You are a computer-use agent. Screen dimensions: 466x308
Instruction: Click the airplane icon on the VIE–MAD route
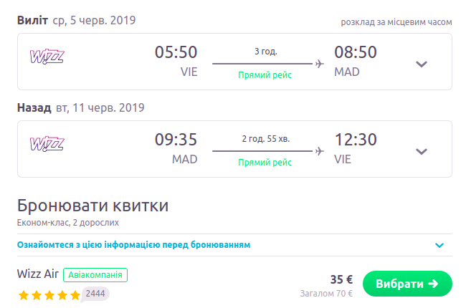point(319,64)
